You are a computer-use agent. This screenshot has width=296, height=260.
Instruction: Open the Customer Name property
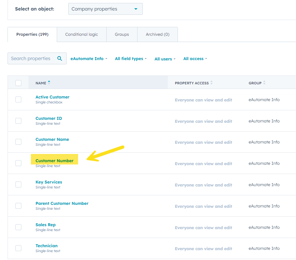[x=52, y=139]
